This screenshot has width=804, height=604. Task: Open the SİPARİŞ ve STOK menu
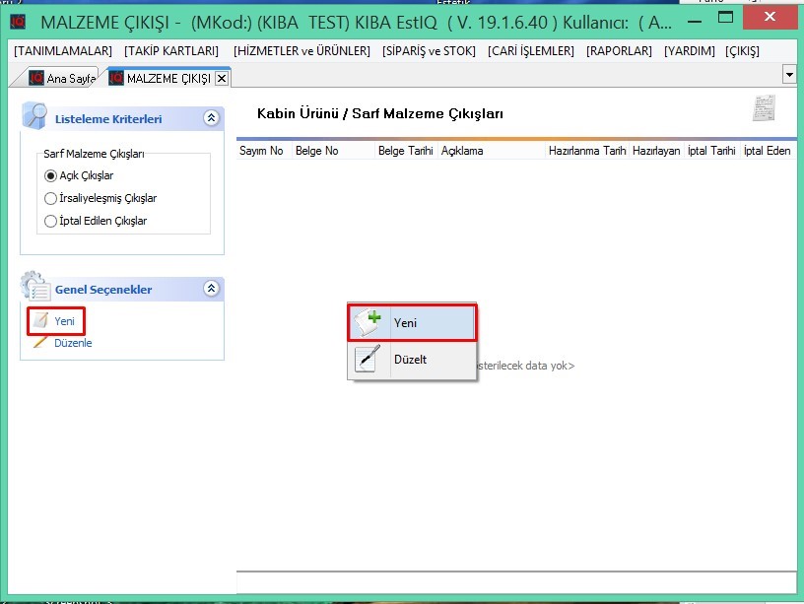pyautogui.click(x=429, y=51)
